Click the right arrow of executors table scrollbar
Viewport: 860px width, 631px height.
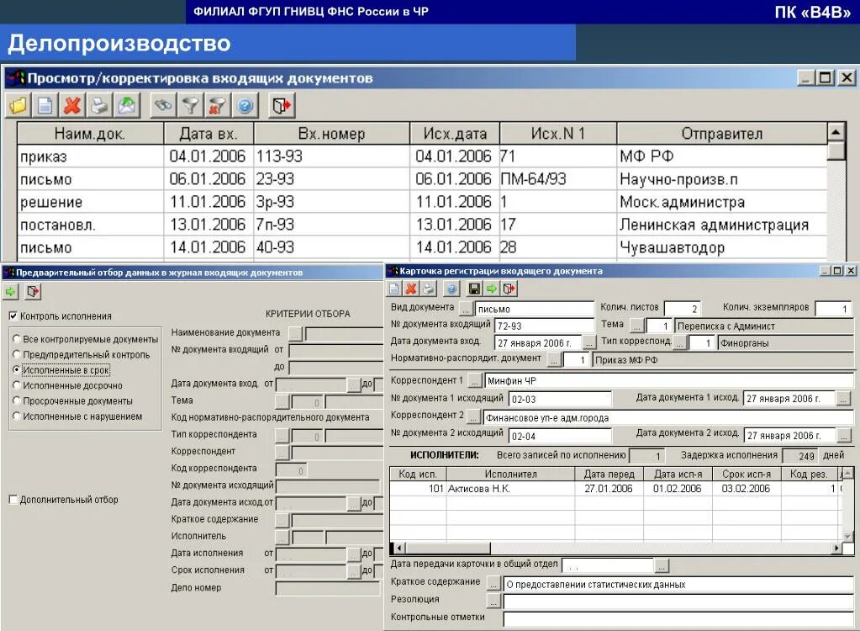click(x=836, y=548)
